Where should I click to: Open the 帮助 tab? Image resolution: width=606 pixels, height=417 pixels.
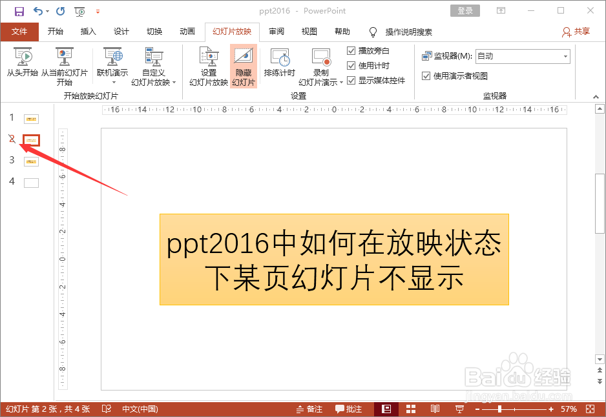pyautogui.click(x=342, y=32)
